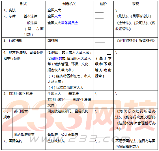Select the 一般法律 cell
The height and width of the screenshot is (151, 159).
tap(34, 29)
